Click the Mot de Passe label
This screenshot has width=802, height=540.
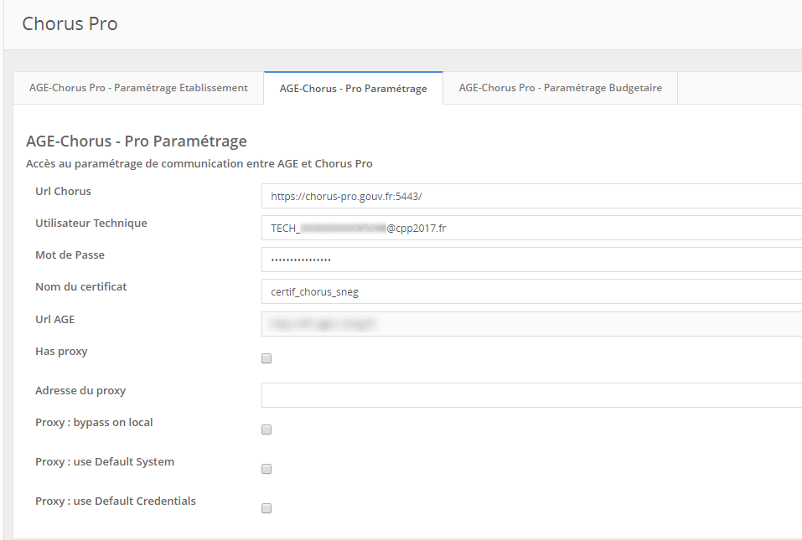[70, 255]
